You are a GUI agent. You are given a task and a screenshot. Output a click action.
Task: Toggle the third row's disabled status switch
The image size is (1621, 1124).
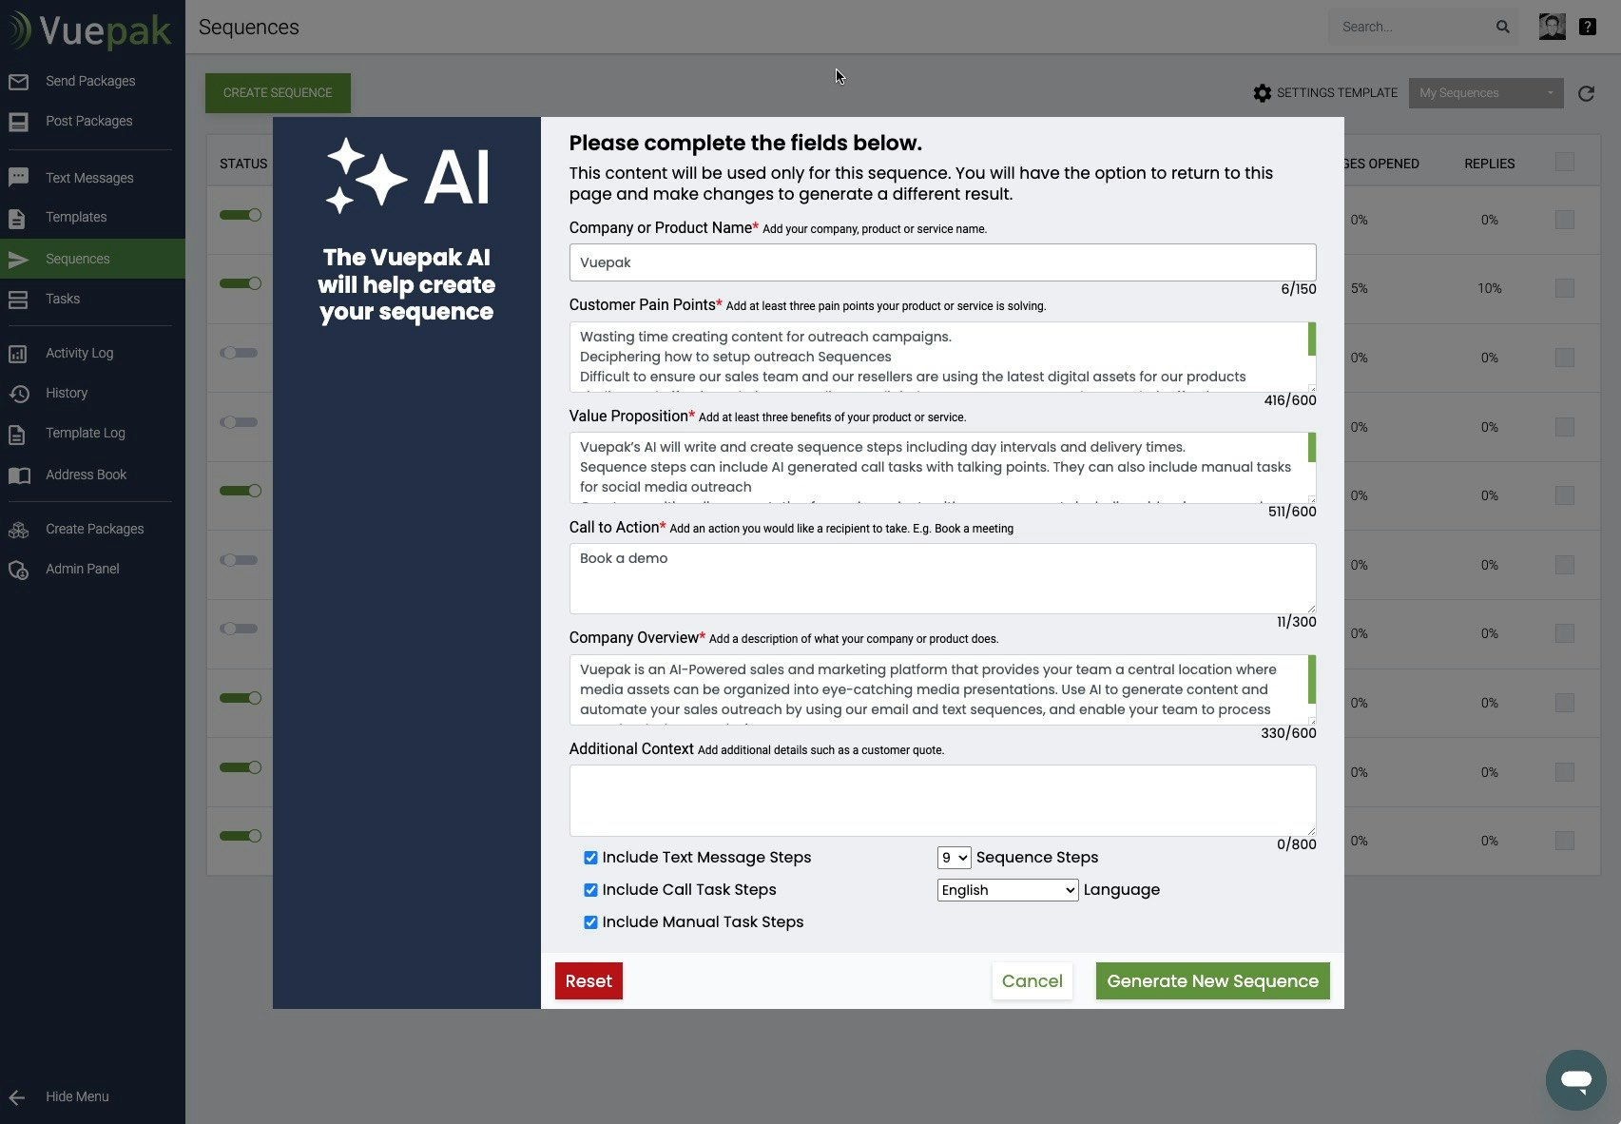pyautogui.click(x=241, y=353)
